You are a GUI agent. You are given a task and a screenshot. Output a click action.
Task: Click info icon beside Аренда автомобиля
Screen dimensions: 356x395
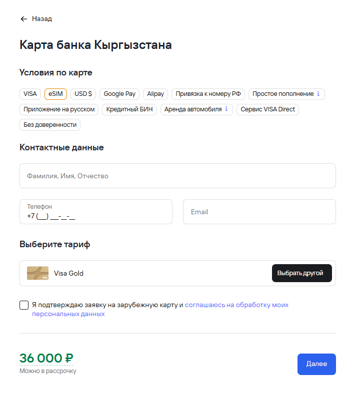(226, 109)
